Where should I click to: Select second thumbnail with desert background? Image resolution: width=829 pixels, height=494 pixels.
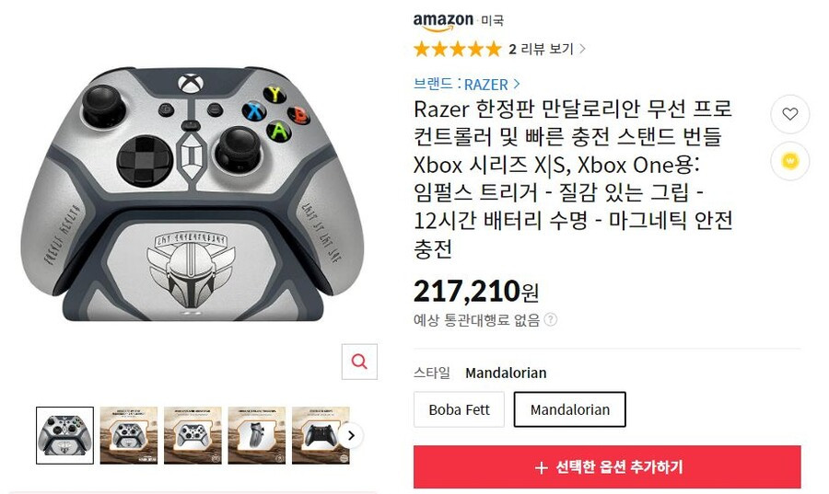(129, 435)
